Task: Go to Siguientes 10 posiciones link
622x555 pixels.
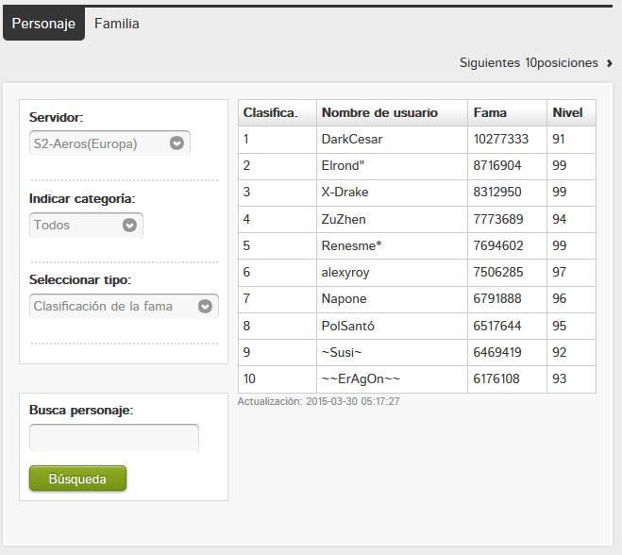Action: [529, 63]
